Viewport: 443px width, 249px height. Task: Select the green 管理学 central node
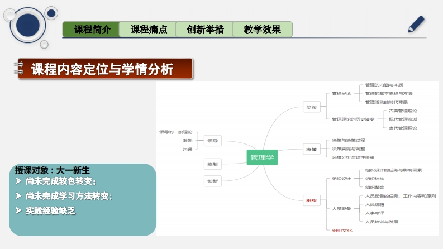pyautogui.click(x=262, y=157)
